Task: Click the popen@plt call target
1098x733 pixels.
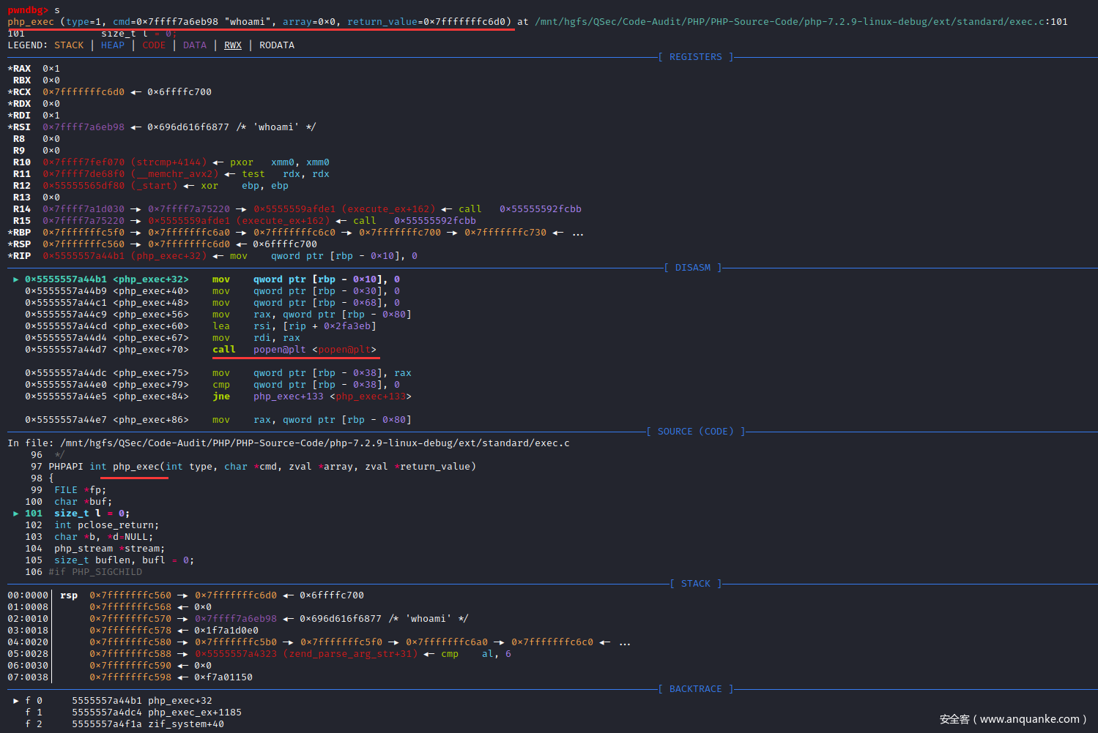Action: point(315,350)
